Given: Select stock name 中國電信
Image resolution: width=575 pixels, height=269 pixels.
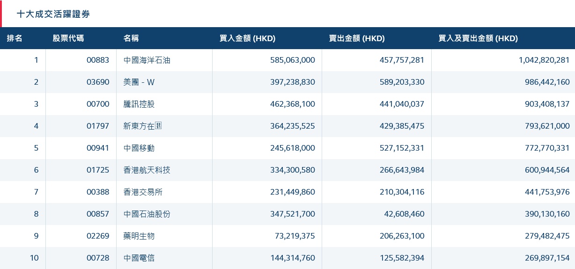Looking at the screenshot, I should (x=139, y=258).
